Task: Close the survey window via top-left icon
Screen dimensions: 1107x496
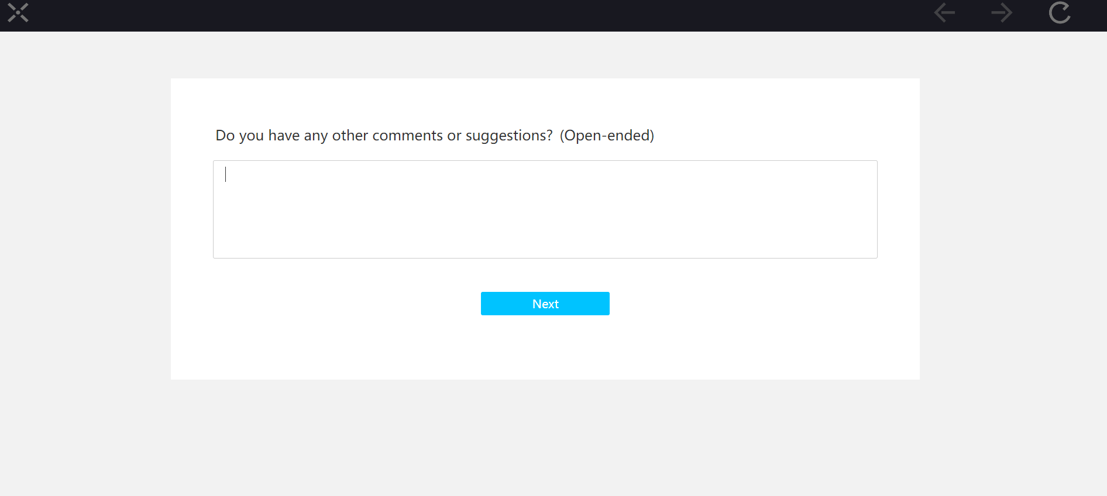Action: coord(18,13)
